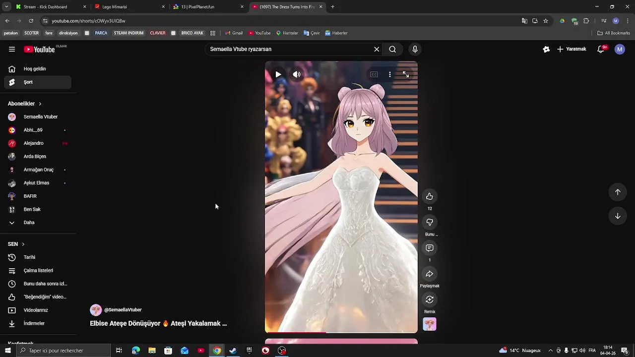Open "Beğendiğim" videos list
The height and width of the screenshot is (357, 635).
pyautogui.click(x=38, y=297)
